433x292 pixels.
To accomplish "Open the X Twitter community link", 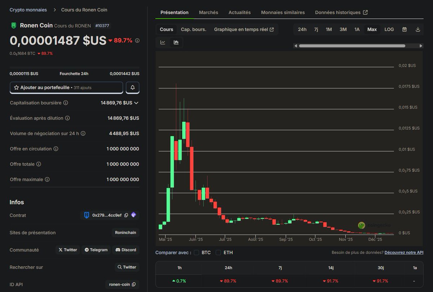I will point(68,250).
